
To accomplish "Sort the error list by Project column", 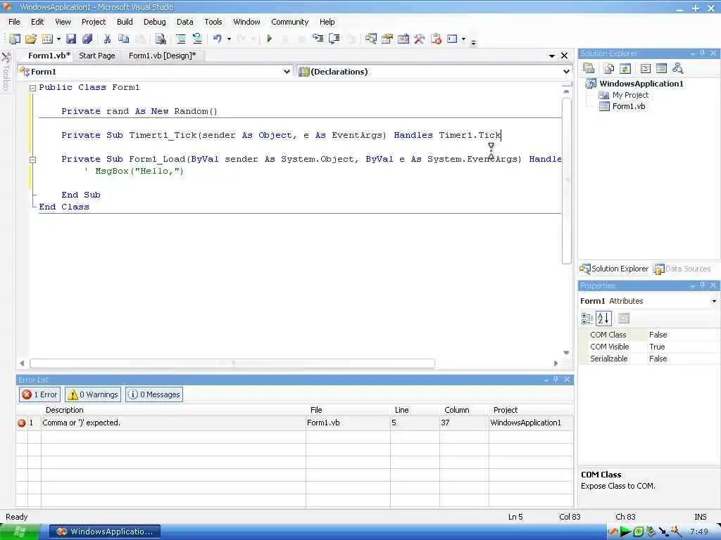I will click(x=531, y=410).
